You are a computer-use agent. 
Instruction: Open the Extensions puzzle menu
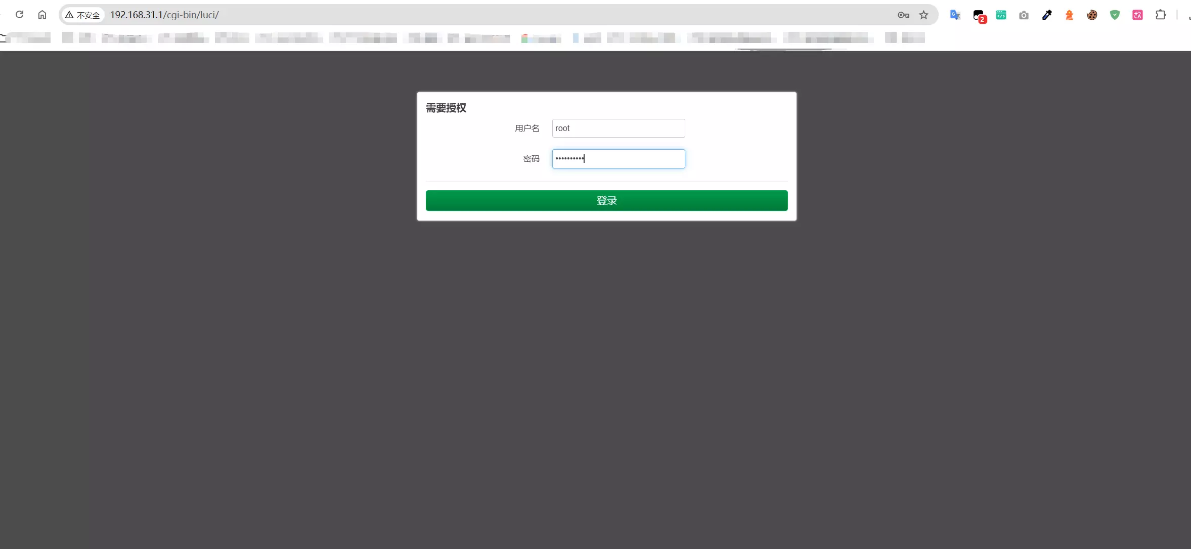point(1161,15)
